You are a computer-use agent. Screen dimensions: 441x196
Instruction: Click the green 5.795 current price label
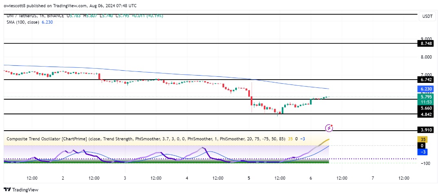426,97
